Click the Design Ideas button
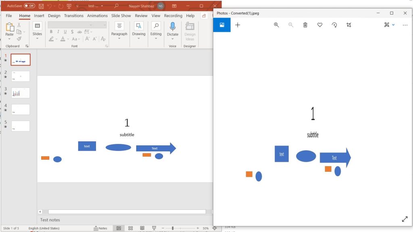The width and height of the screenshot is (413, 232). [x=190, y=31]
